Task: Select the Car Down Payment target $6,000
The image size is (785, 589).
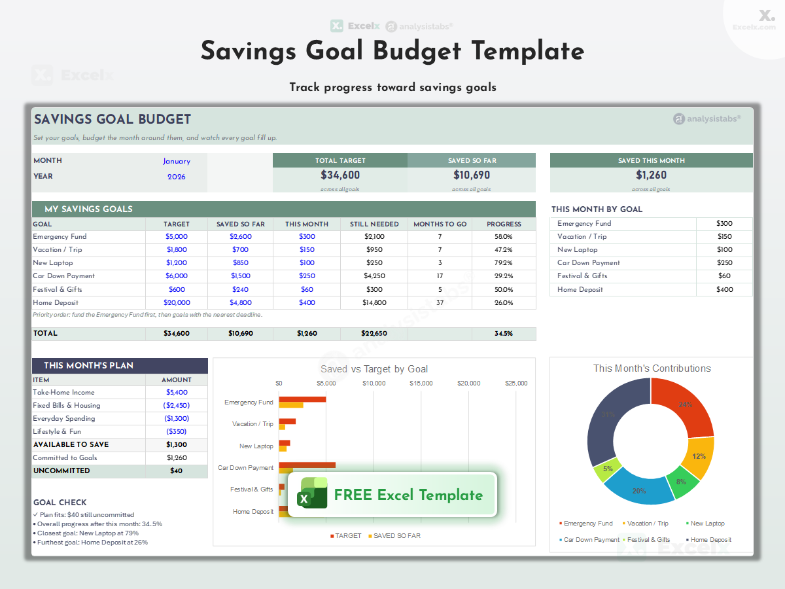Action: pyautogui.click(x=177, y=276)
